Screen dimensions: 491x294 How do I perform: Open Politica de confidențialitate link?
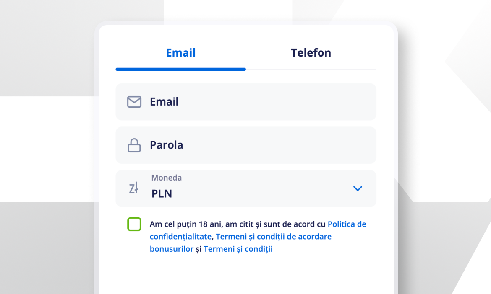coord(258,230)
